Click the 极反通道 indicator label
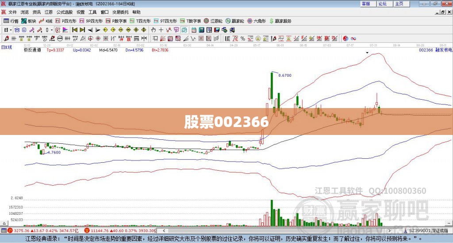The image size is (453, 243). pos(33,50)
